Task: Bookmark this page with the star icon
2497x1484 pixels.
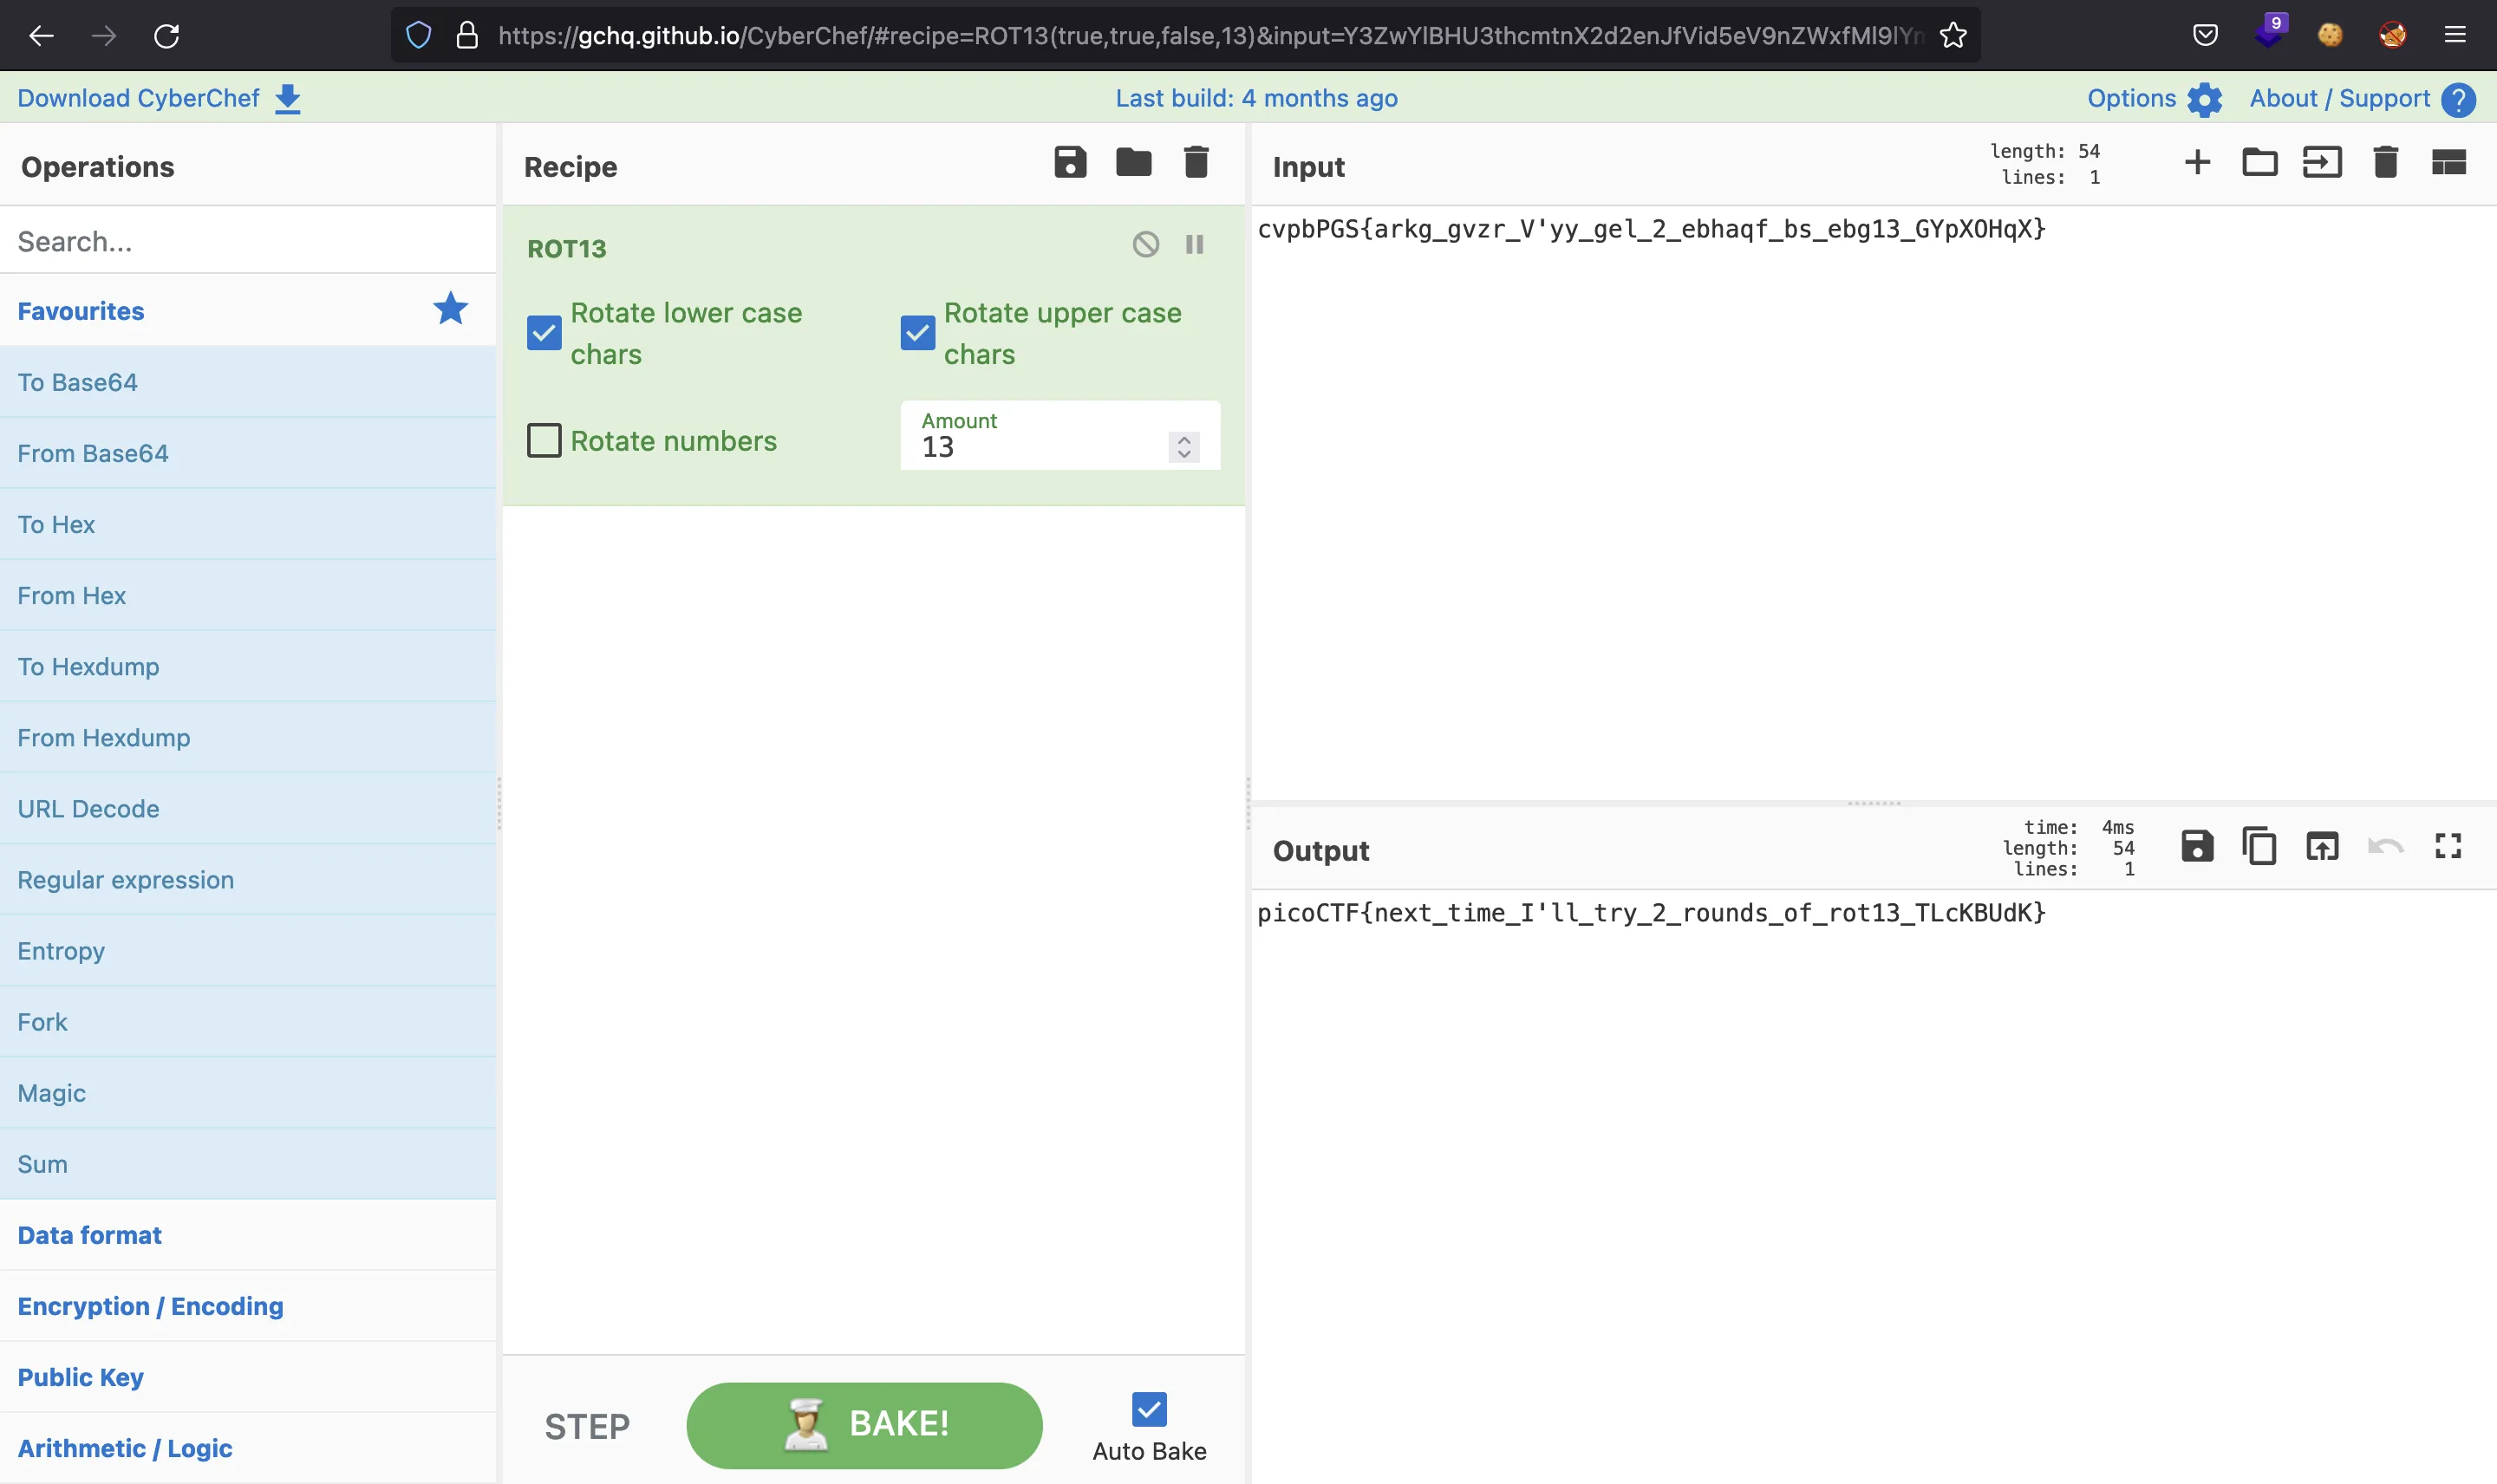Action: point(1953,36)
